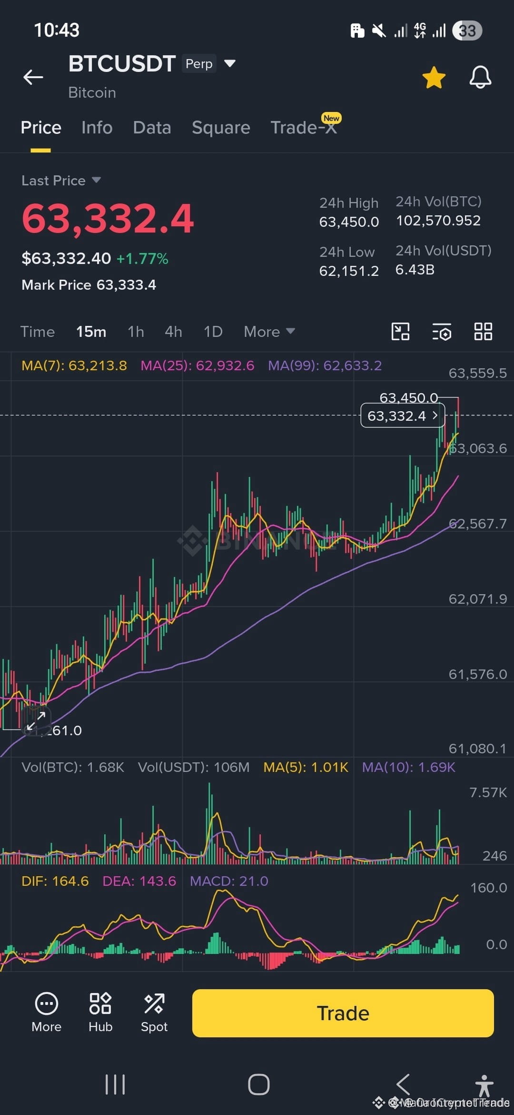Tap 24h Low value 62,151.2

[349, 271]
